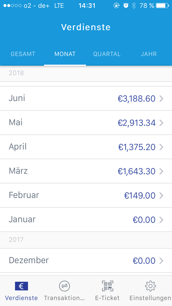Tap the €3,188.60 Juni amount
The height and width of the screenshot is (306, 172).
tap(137, 99)
